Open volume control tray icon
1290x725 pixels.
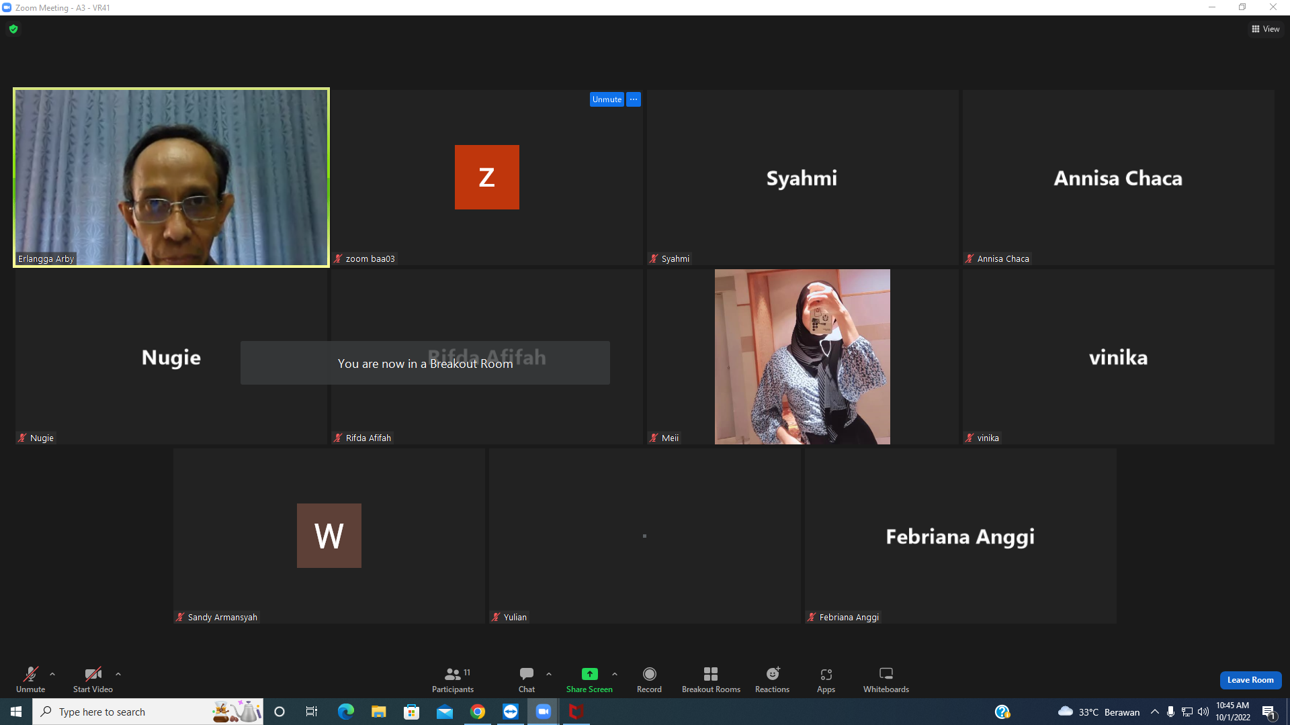(1203, 712)
